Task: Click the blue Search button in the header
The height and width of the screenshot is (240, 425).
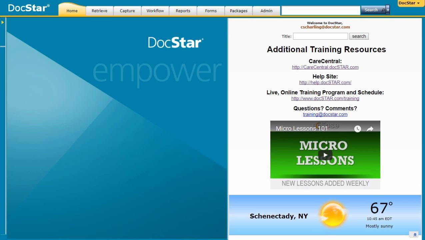Action: (x=373, y=10)
